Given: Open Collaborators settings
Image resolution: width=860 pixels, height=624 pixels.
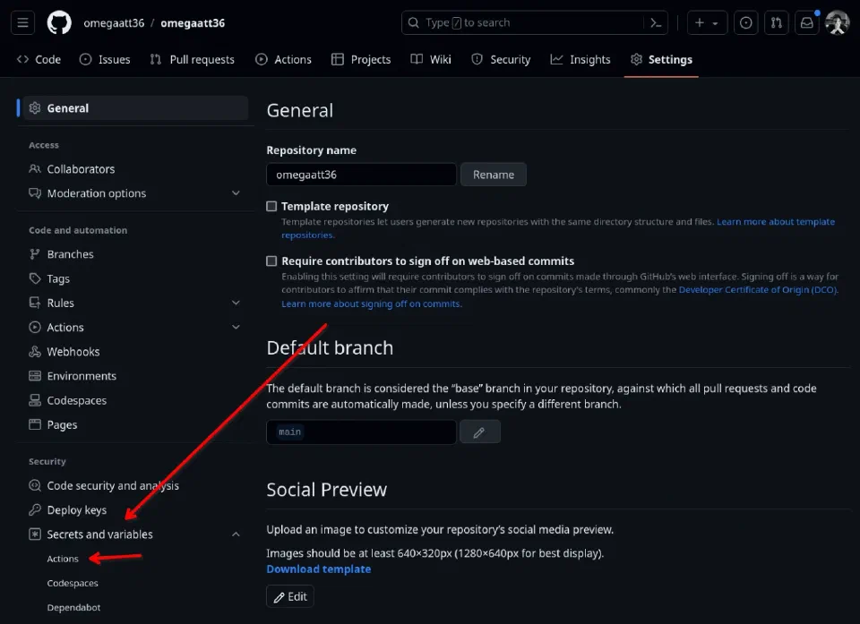Looking at the screenshot, I should (134, 169).
